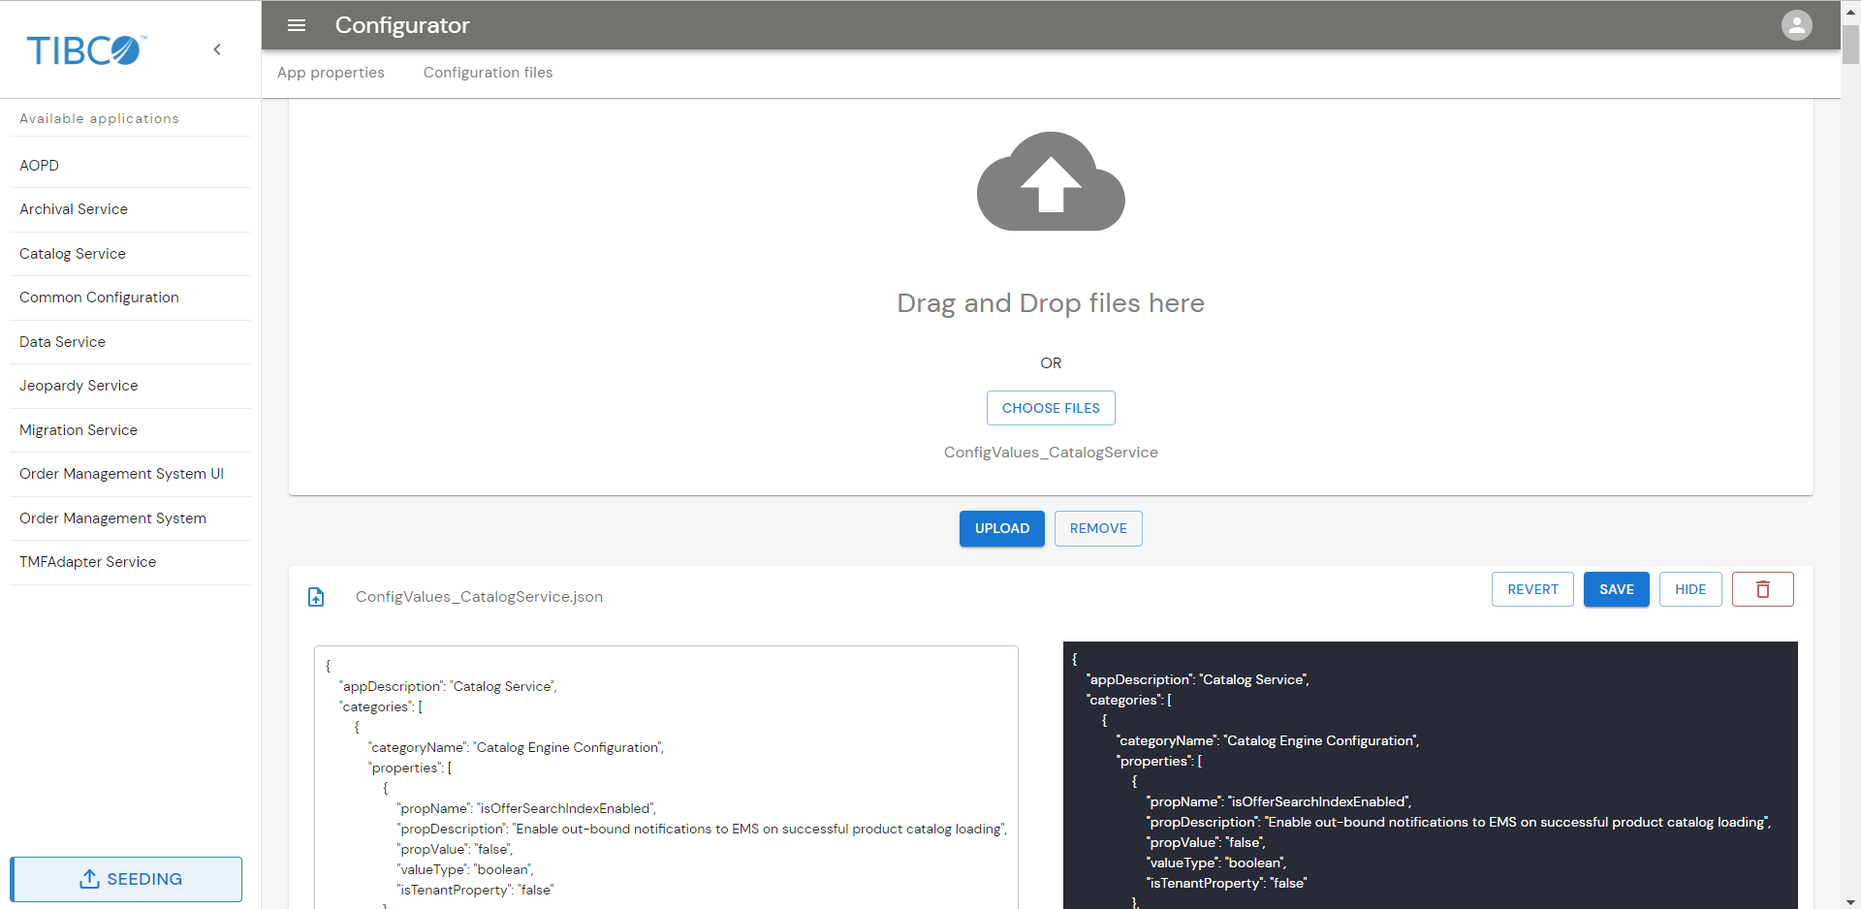
Task: Click the REMOVE button
Action: pyautogui.click(x=1098, y=528)
